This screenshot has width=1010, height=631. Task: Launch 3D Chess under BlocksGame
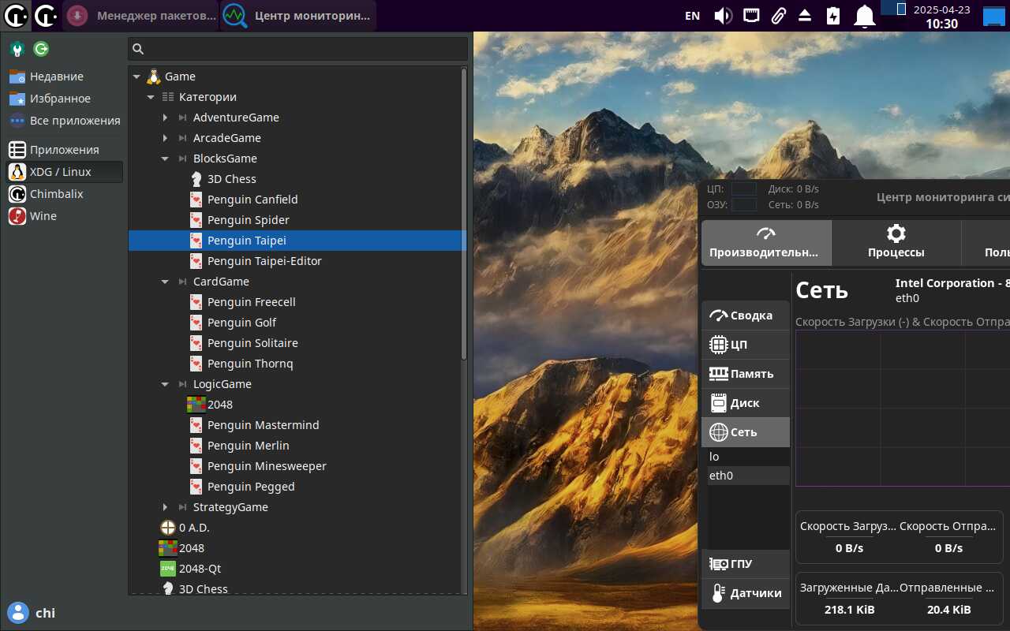pos(231,179)
